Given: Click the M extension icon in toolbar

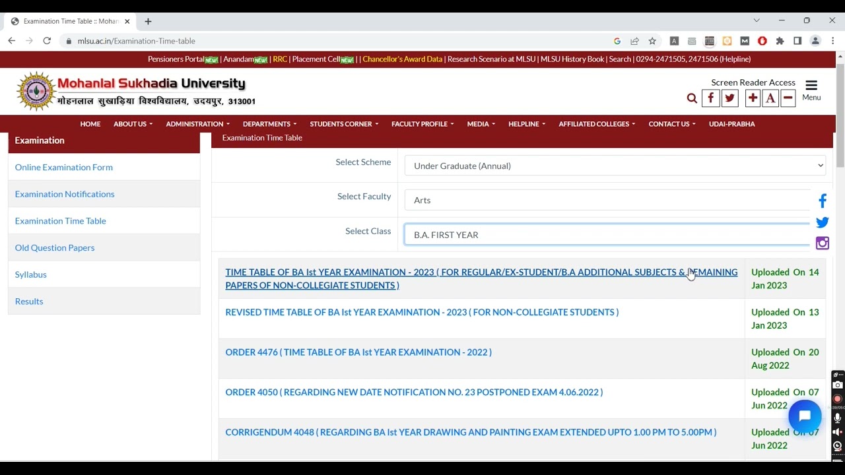Looking at the screenshot, I should pos(745,41).
